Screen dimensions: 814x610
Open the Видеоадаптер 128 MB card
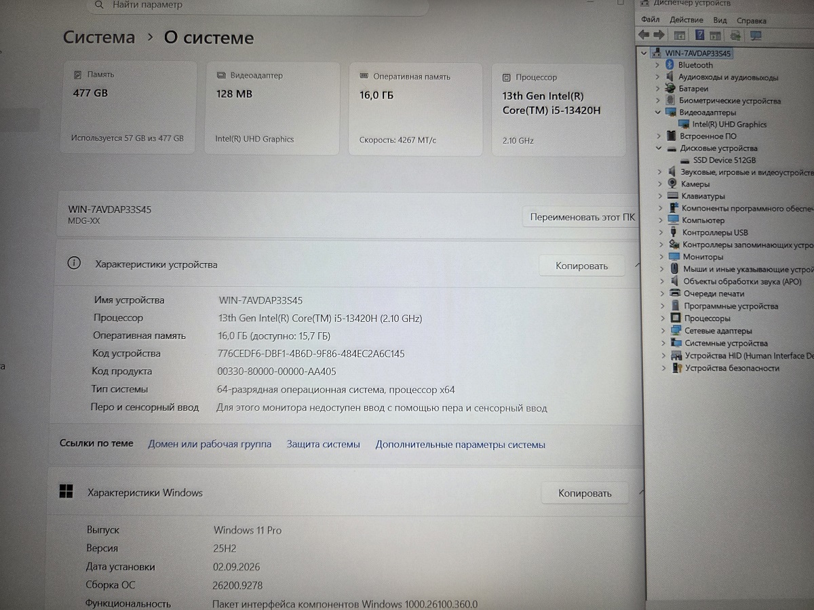click(272, 108)
